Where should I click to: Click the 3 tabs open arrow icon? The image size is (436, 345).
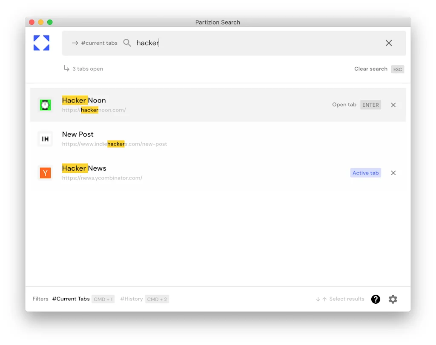(x=66, y=68)
